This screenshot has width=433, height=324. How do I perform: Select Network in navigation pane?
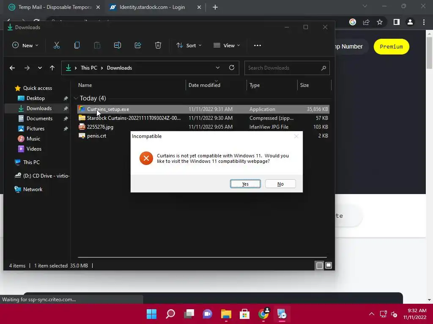pyautogui.click(x=33, y=189)
